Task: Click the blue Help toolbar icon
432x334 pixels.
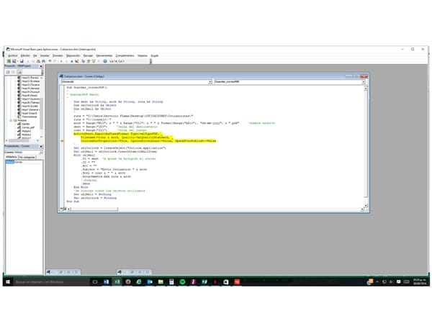Action: pyautogui.click(x=105, y=61)
